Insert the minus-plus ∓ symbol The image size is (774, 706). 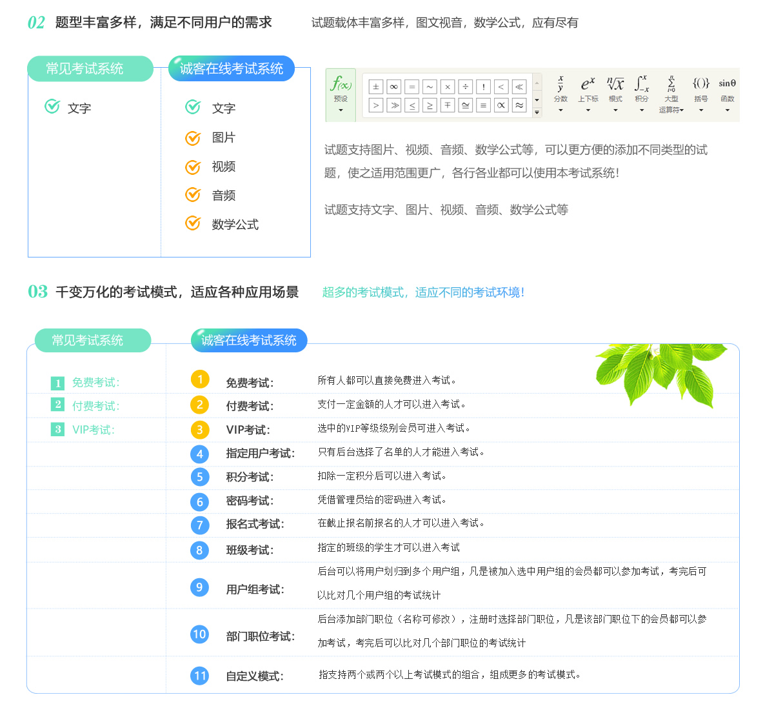pos(448,105)
